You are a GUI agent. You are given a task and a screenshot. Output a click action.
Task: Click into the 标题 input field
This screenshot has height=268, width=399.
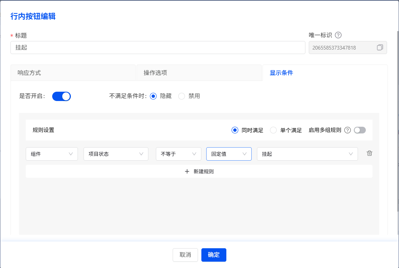tap(158, 48)
